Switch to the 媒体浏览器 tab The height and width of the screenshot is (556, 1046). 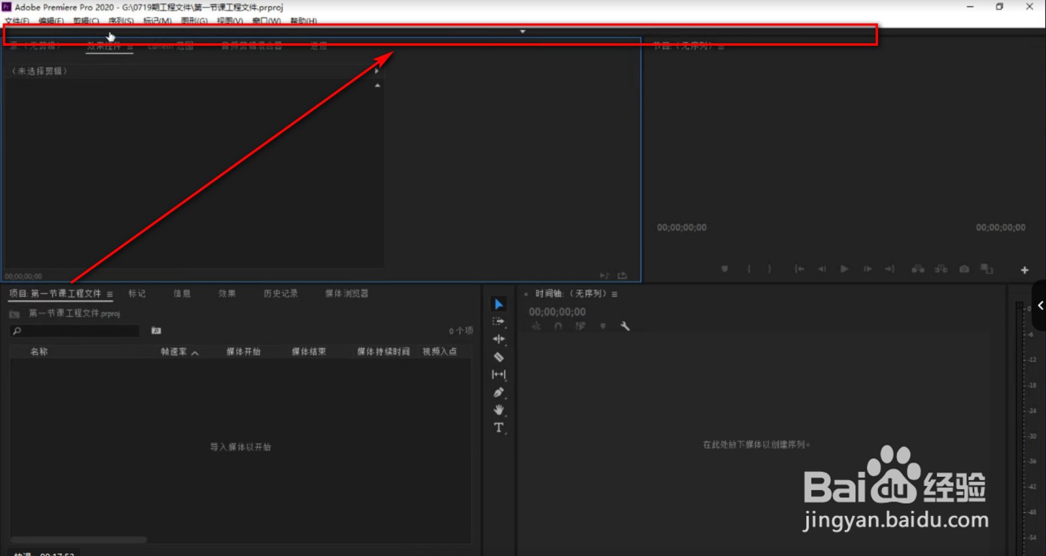click(346, 294)
